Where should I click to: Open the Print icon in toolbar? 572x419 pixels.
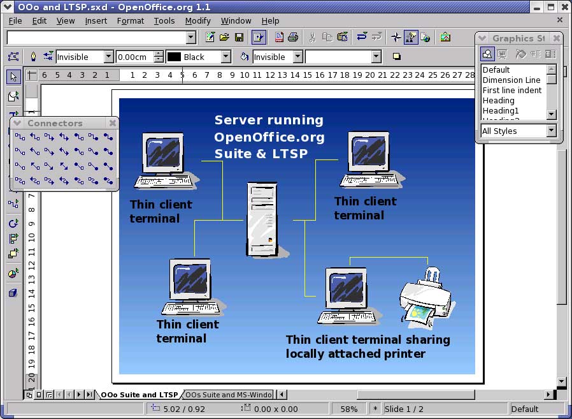[292, 38]
